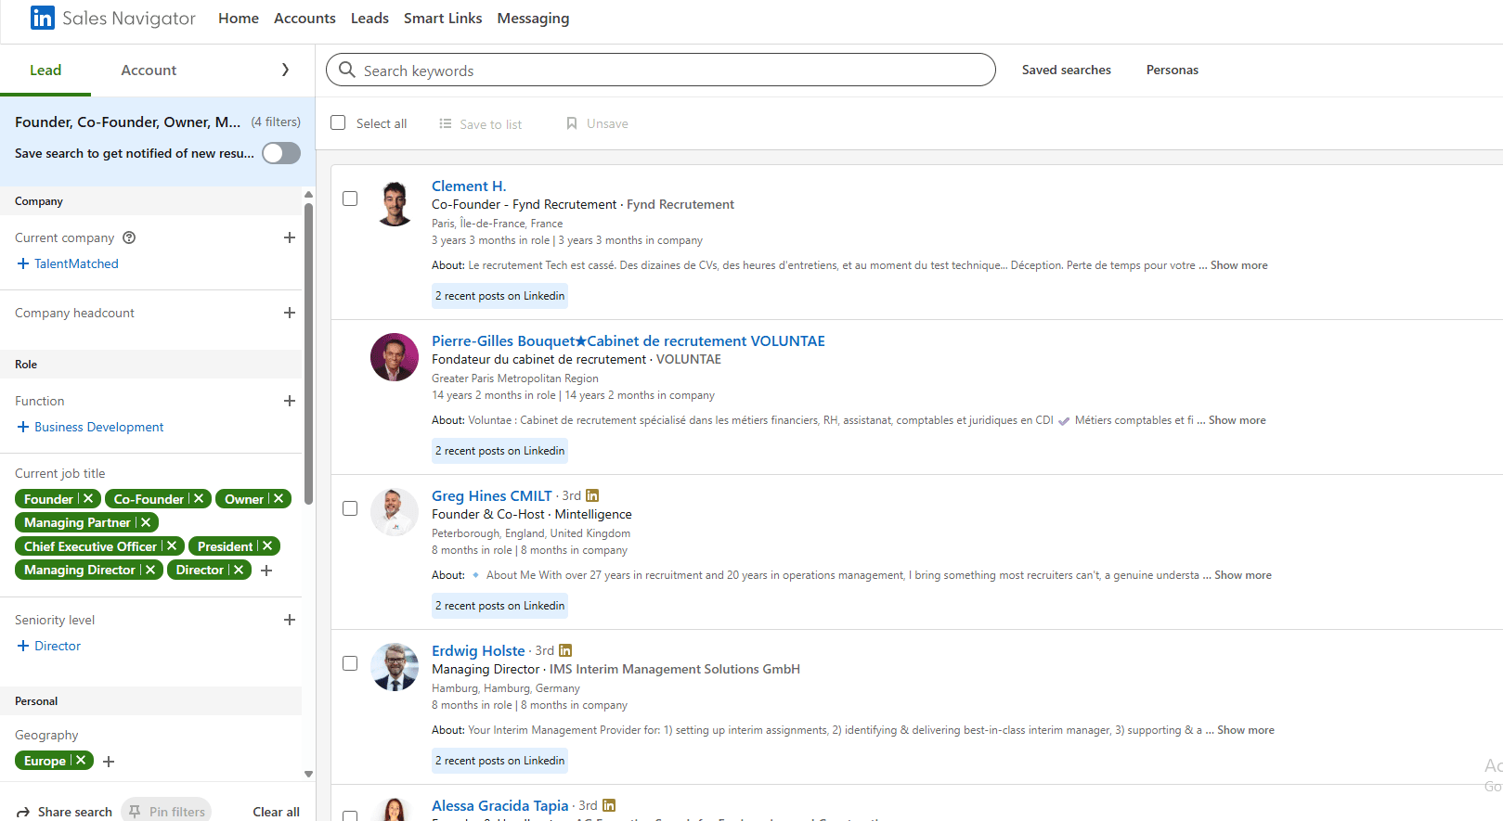1503x821 pixels.
Task: Remove the Co-Founder job title chip
Action: point(199,498)
